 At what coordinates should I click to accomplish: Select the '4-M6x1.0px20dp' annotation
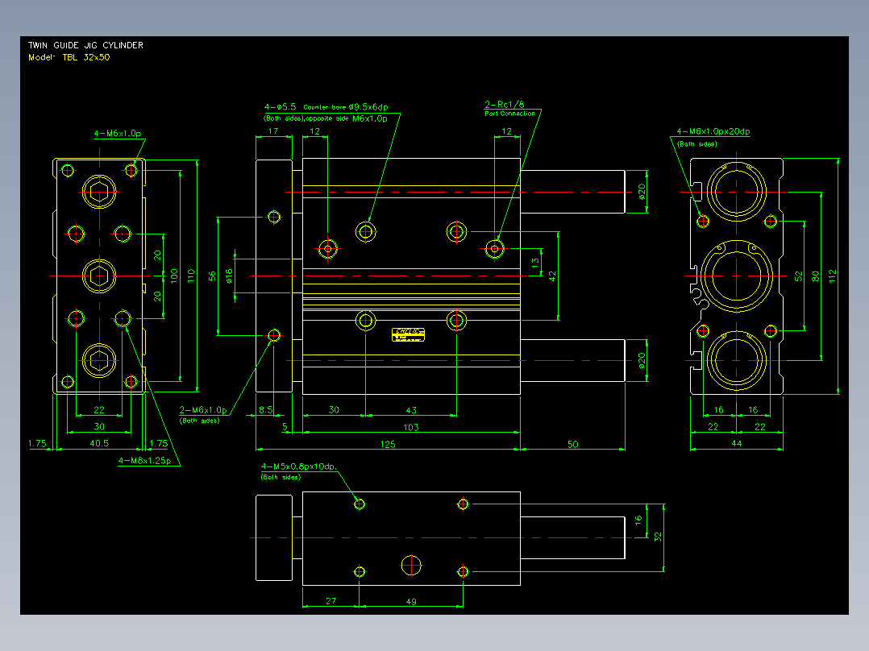pyautogui.click(x=713, y=132)
